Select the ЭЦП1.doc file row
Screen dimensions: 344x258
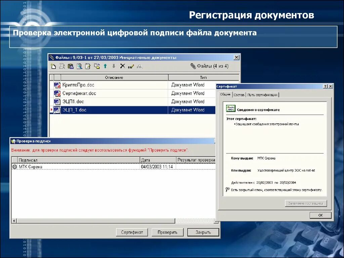pos(133,101)
